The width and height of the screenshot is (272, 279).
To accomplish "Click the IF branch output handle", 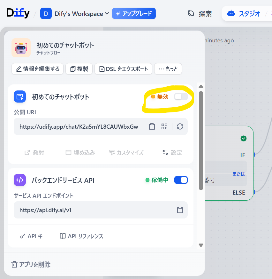I will tap(254, 154).
